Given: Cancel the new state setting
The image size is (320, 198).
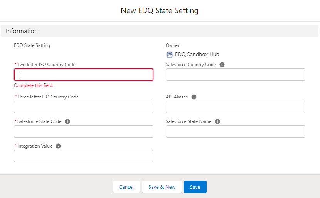Looking at the screenshot, I should (126, 187).
